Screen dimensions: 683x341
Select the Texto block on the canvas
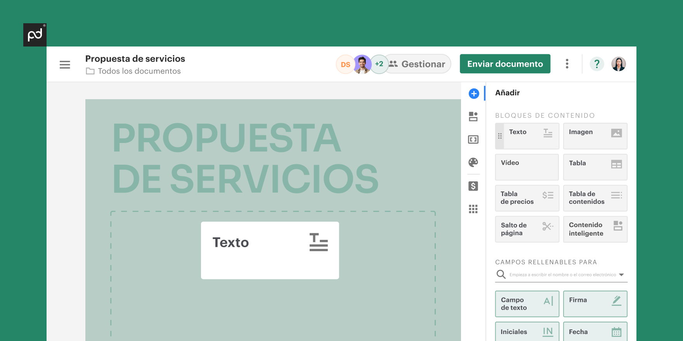pos(270,250)
